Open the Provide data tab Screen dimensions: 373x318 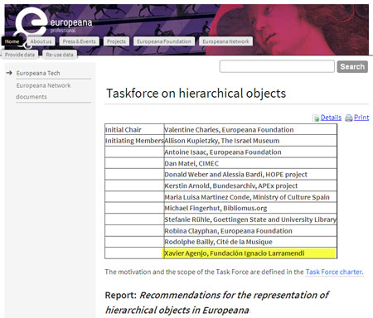20,55
